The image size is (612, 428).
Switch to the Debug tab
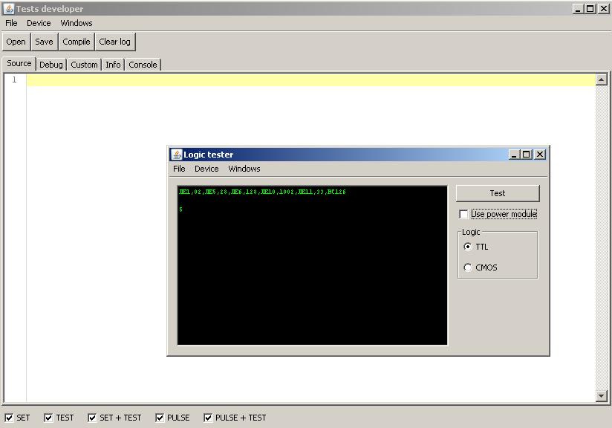pos(51,65)
